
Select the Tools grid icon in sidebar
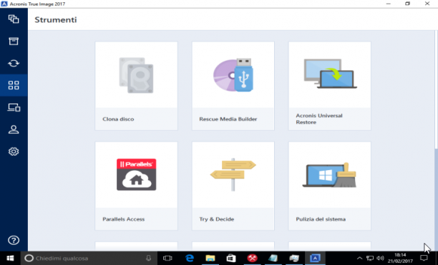[x=14, y=85]
